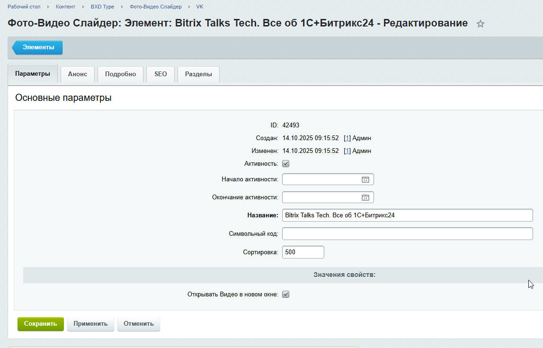Return to list via Элементы button
Image resolution: width=543 pixels, height=348 pixels.
pos(38,47)
